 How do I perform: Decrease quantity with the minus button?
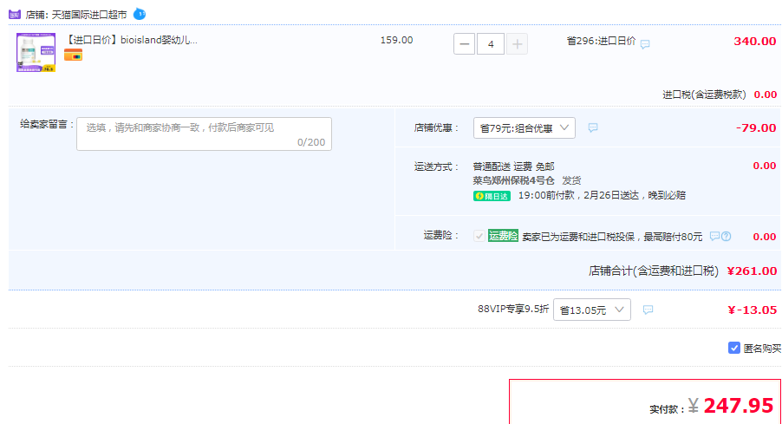tap(464, 44)
